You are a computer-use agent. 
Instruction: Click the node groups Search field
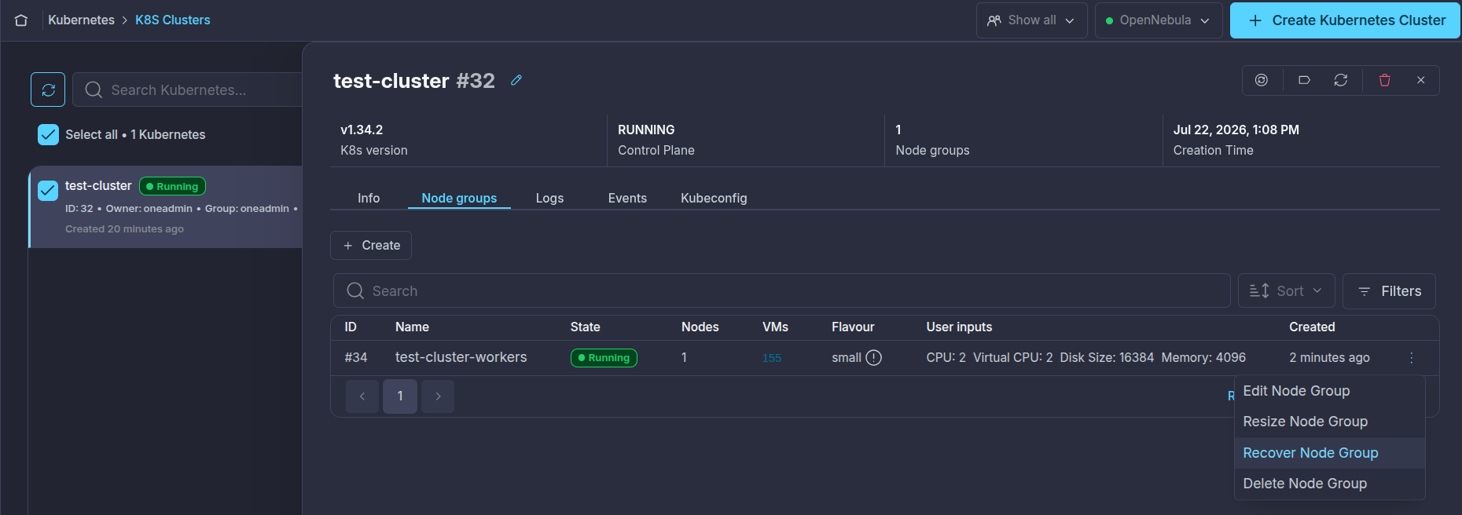(782, 291)
